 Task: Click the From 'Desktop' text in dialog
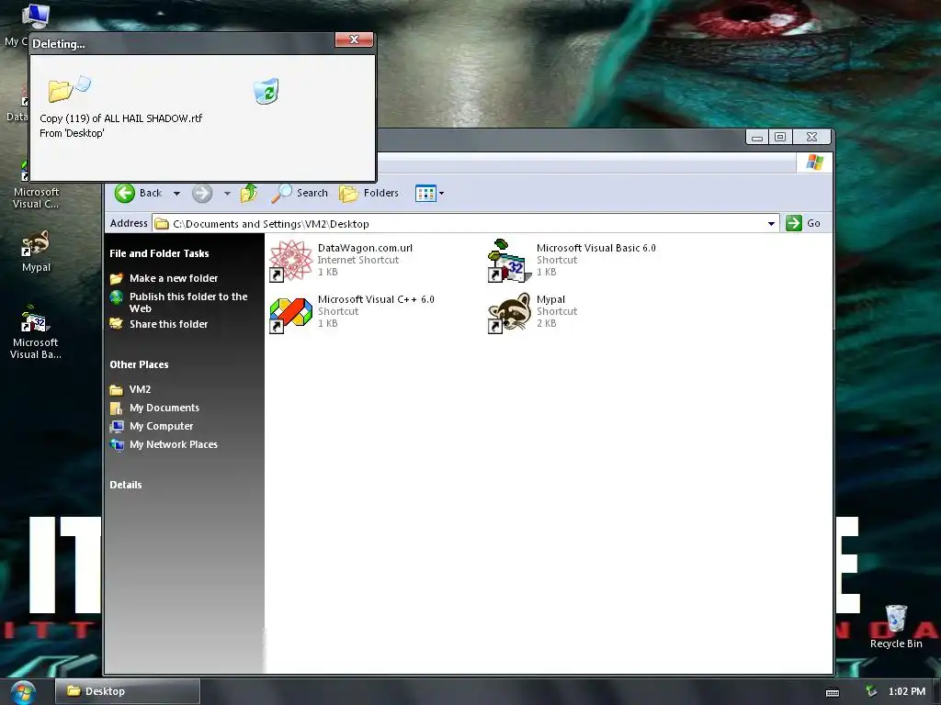pos(72,133)
